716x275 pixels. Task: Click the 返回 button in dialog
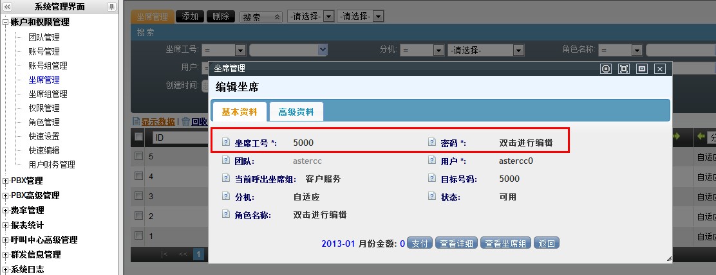547,244
